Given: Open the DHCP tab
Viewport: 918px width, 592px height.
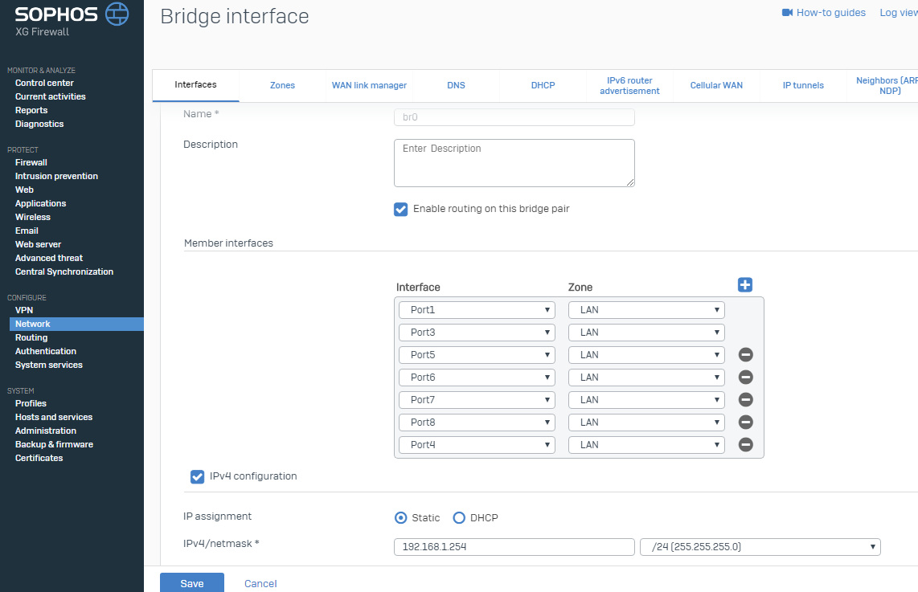Looking at the screenshot, I should 543,85.
